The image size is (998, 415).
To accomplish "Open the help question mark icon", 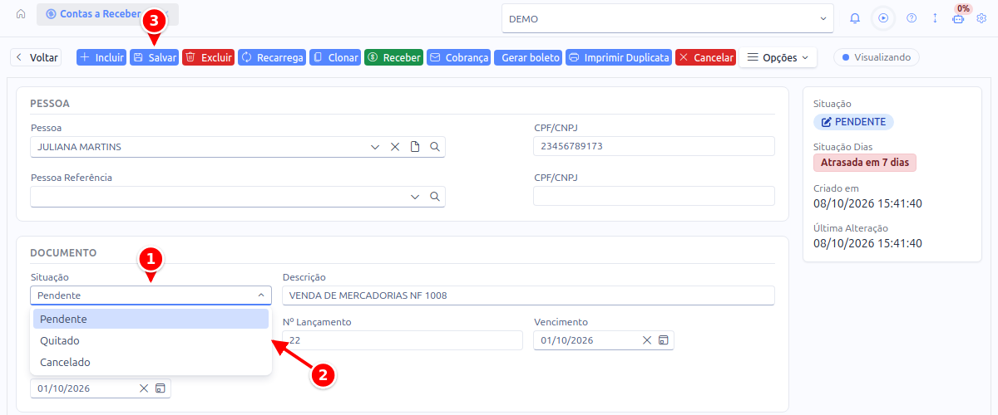I will click(912, 18).
